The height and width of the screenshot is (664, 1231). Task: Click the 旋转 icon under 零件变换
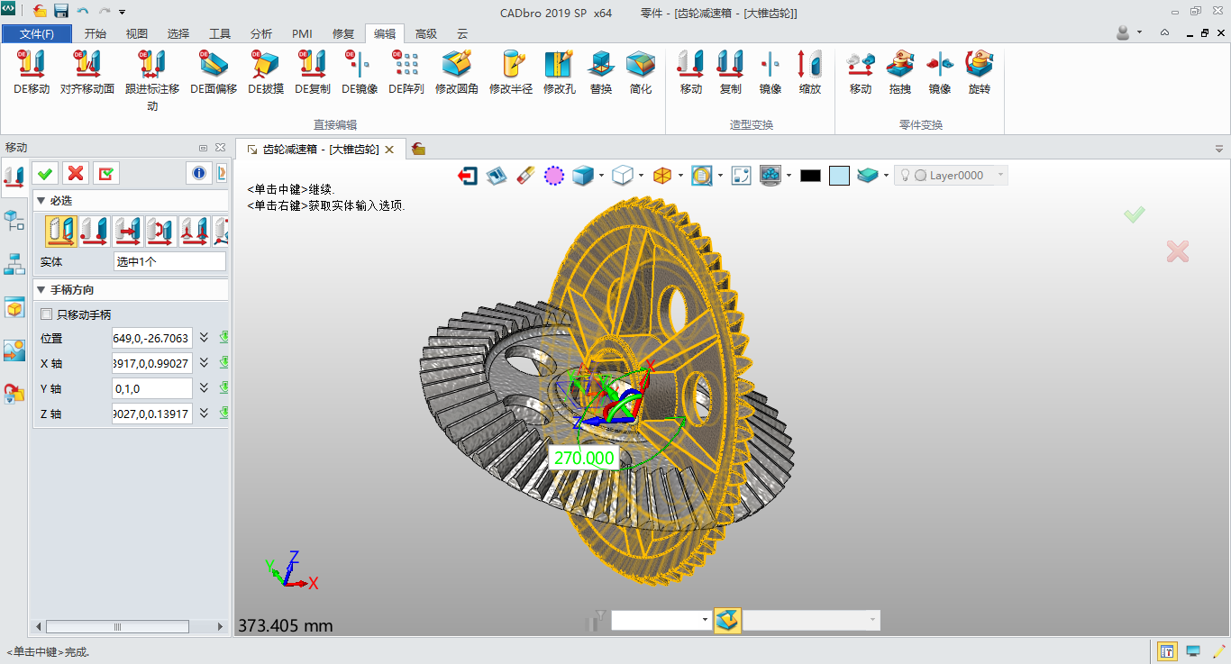979,72
